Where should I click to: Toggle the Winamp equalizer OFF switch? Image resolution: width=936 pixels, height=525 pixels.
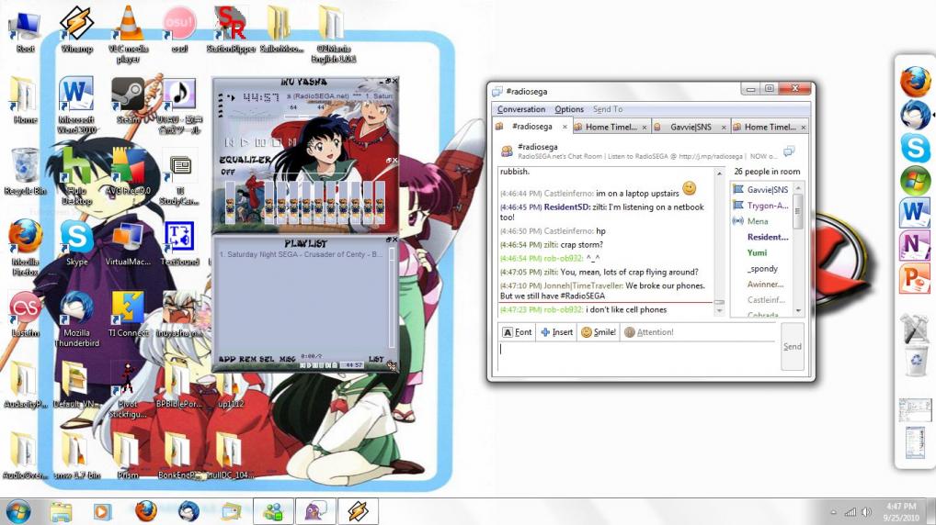[x=228, y=172]
